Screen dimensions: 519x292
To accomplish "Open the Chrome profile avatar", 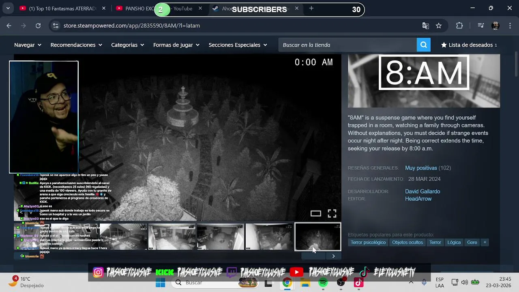I will [495, 26].
